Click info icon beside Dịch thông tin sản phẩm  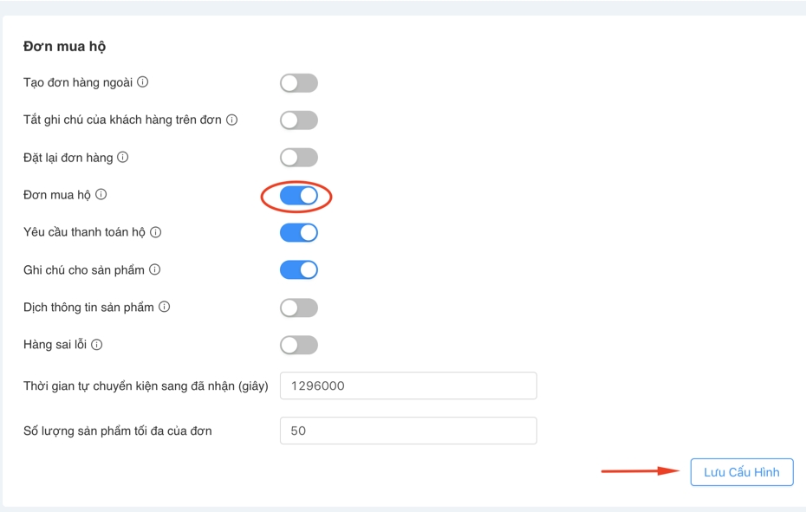pos(164,307)
